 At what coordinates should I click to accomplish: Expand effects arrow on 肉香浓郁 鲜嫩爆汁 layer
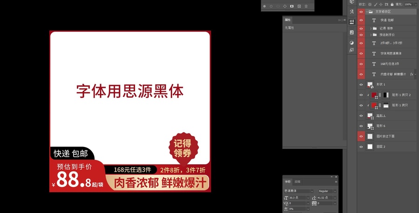coord(416,74)
